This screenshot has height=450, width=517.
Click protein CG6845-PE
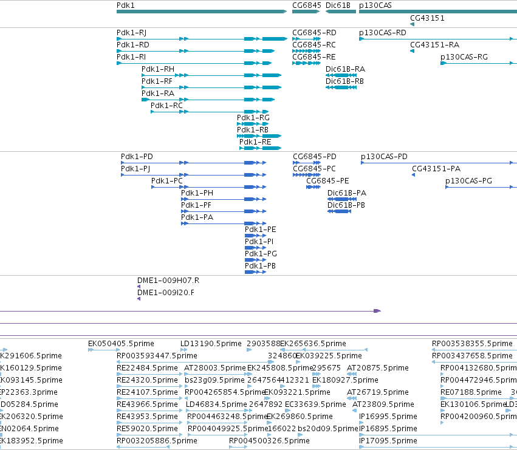313,187
